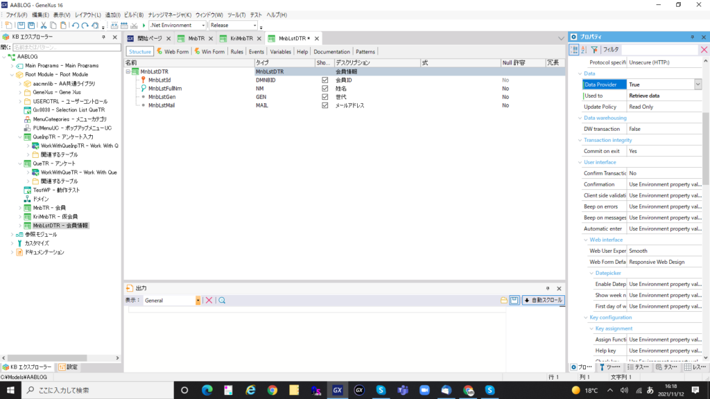Toggle the 自動スクロール auto-scroll button
This screenshot has width=710, height=399.
point(544,301)
